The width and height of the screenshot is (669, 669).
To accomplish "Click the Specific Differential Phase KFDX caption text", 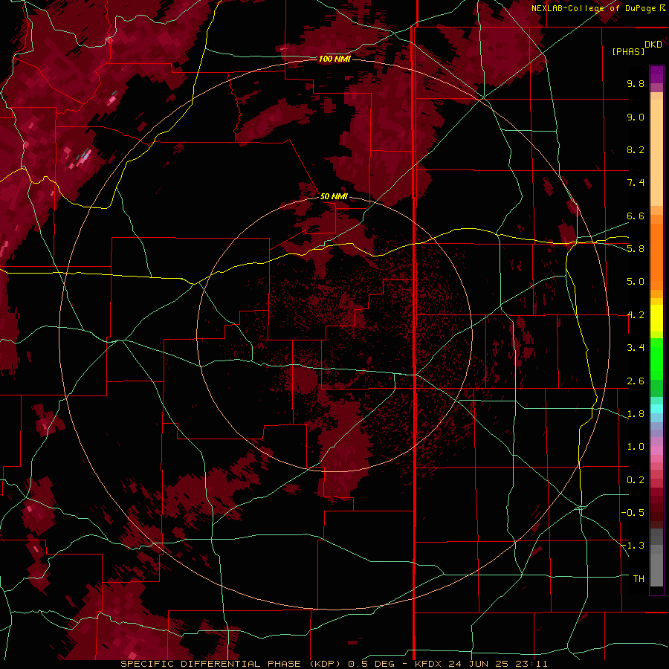I will tap(334, 664).
